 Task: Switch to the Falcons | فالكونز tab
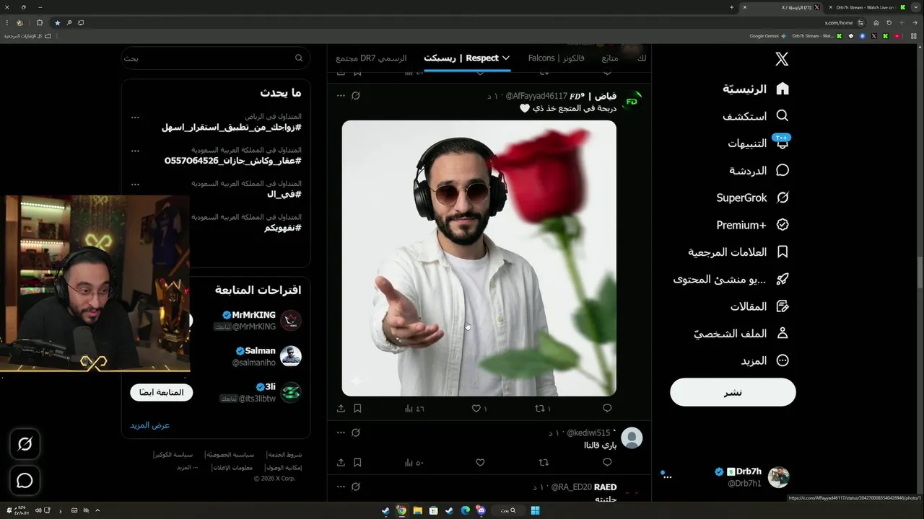click(556, 58)
